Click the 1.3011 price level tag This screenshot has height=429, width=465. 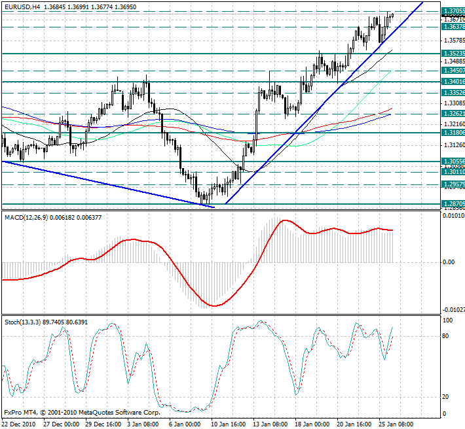click(x=453, y=172)
